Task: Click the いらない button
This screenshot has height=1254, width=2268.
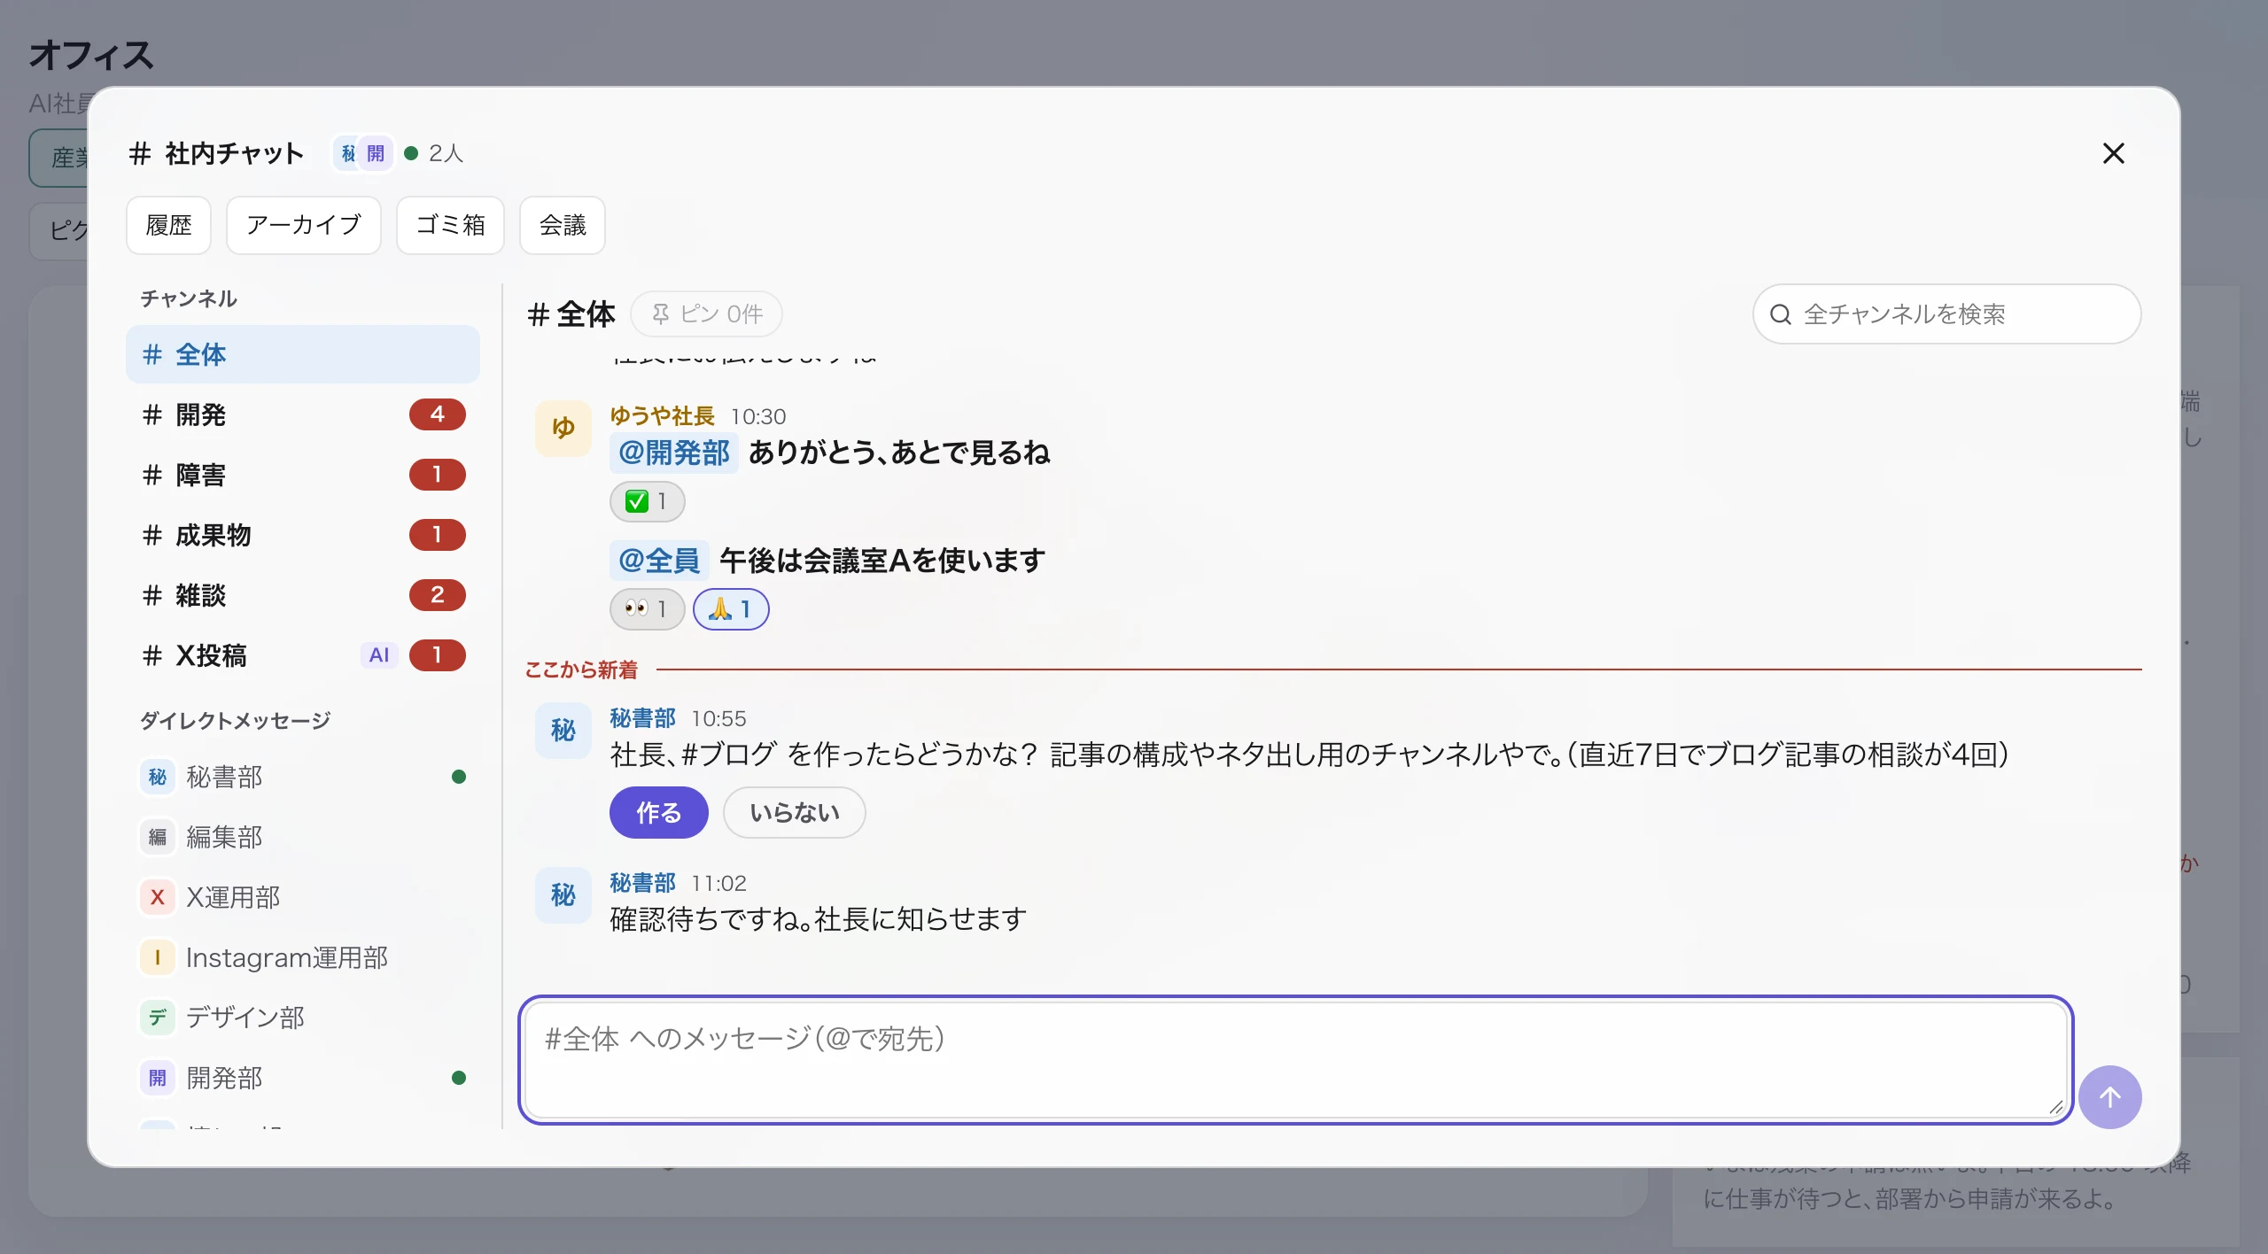Action: 794,812
